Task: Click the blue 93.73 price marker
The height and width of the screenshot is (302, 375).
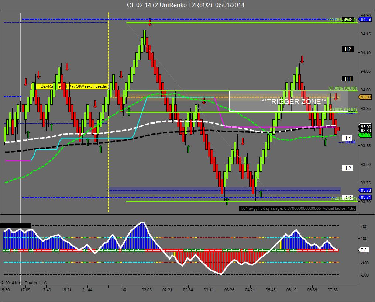Action: tap(365, 190)
